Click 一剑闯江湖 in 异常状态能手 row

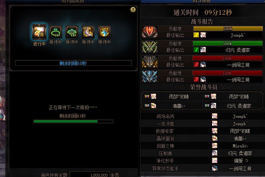(240, 168)
